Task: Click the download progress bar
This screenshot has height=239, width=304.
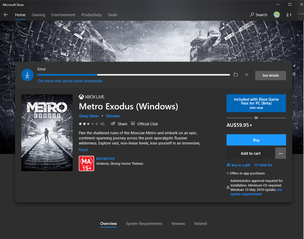Action: (x=134, y=75)
